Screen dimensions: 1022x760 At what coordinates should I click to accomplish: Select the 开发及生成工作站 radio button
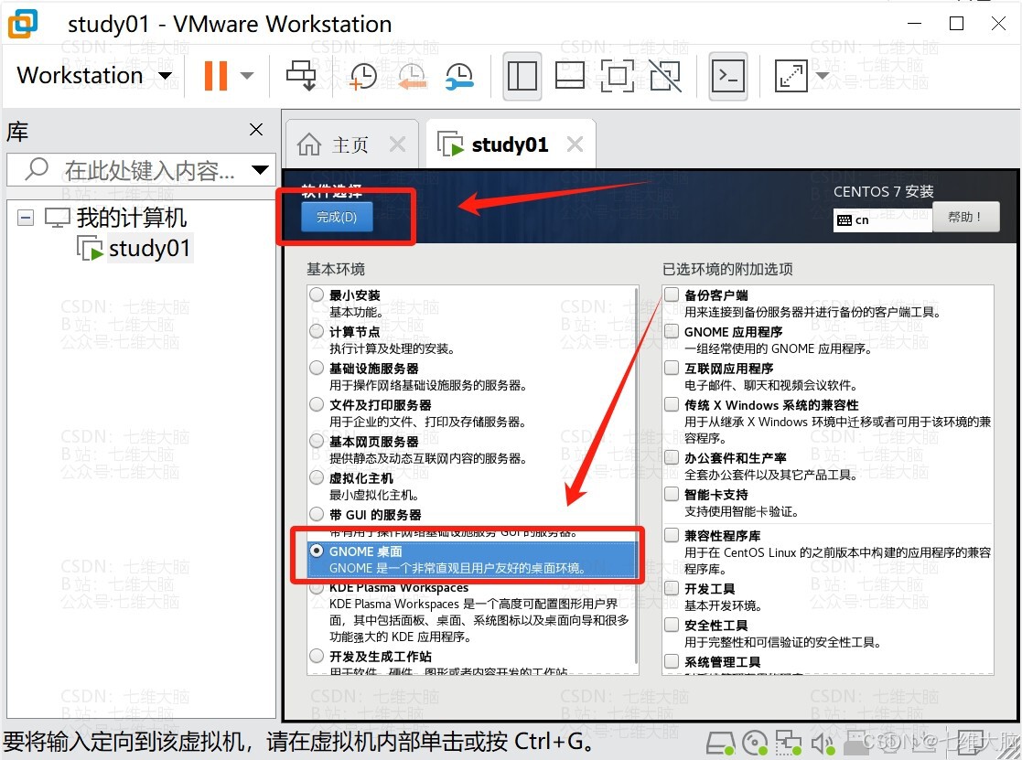click(317, 655)
